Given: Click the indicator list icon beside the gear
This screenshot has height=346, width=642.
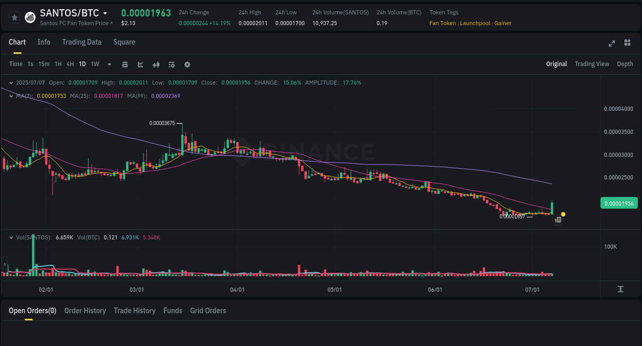Looking at the screenshot, I should [x=171, y=64].
